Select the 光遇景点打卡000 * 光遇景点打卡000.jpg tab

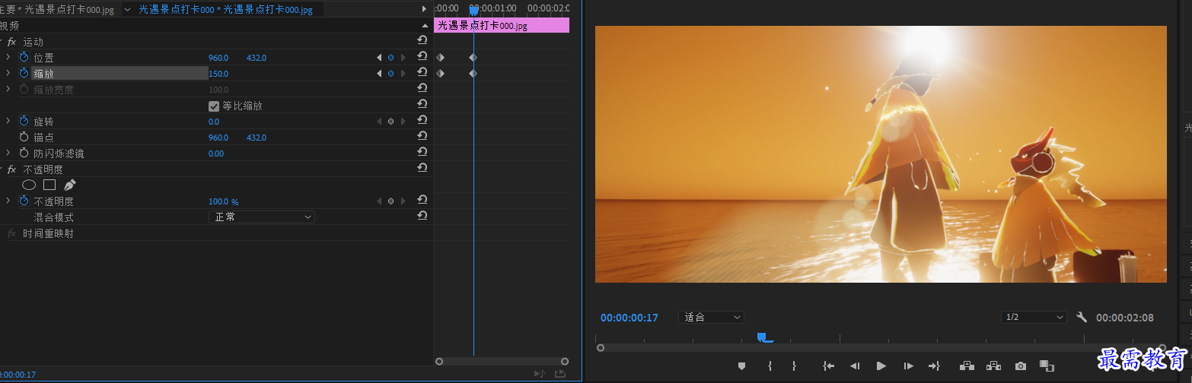tap(225, 9)
